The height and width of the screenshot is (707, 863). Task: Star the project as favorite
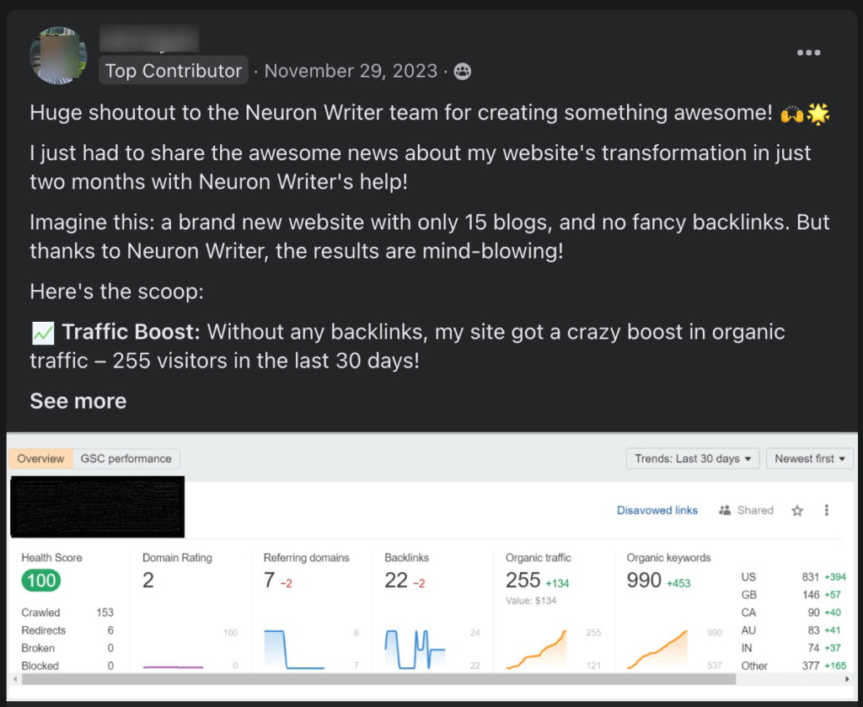point(797,511)
